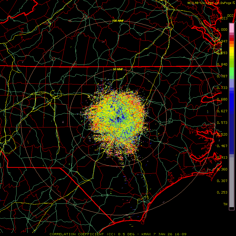Select the 0.627 scale value

point(222,111)
